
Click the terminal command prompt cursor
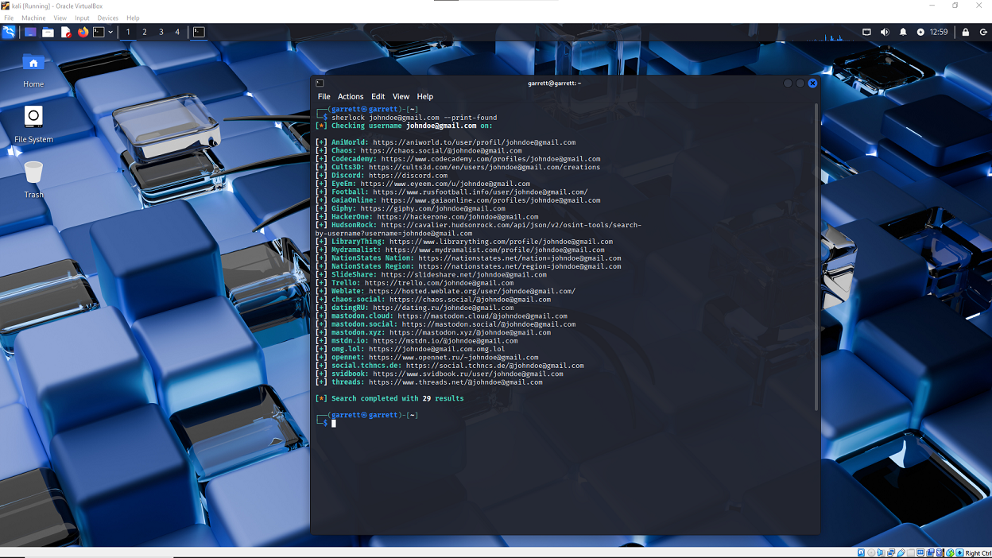(334, 424)
